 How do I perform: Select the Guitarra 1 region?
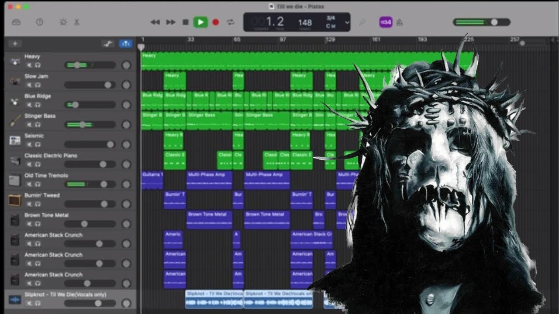point(152,180)
